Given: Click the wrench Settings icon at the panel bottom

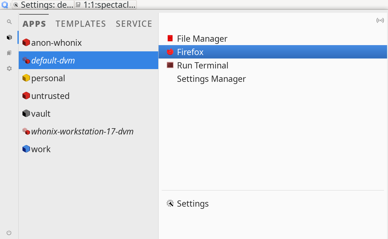Looking at the screenshot, I should point(170,203).
